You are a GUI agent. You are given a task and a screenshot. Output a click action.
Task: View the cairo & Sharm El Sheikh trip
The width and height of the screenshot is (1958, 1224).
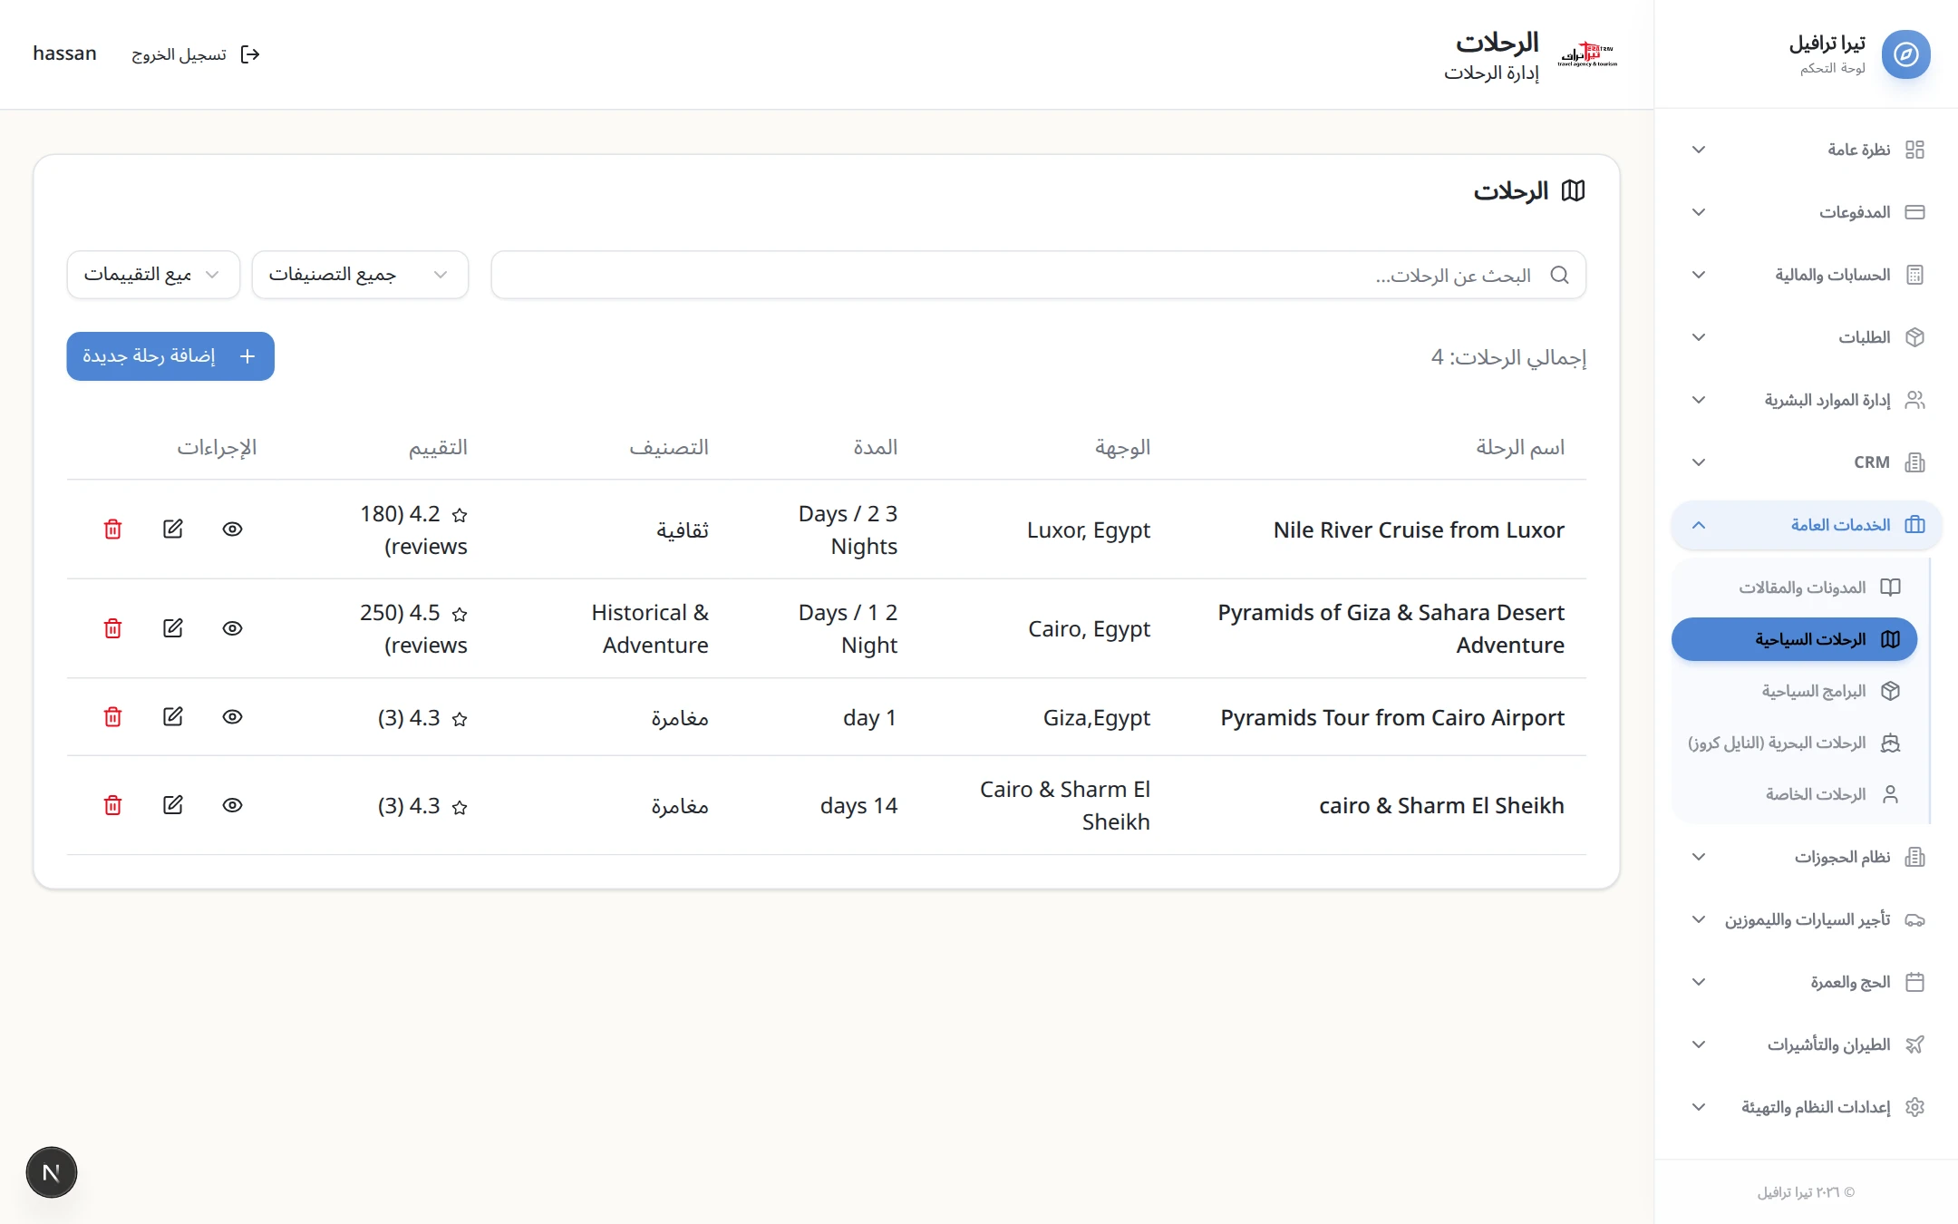click(x=232, y=805)
